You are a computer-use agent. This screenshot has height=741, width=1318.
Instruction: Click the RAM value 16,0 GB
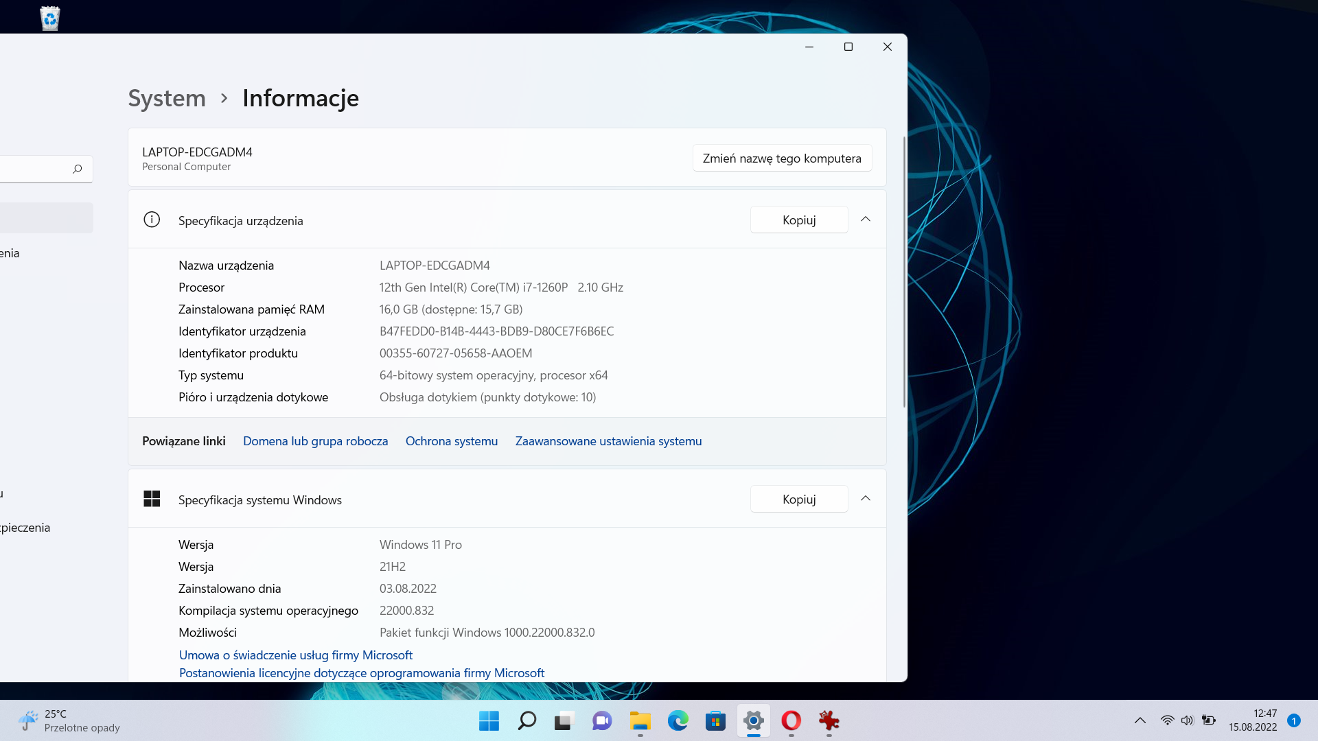point(451,309)
